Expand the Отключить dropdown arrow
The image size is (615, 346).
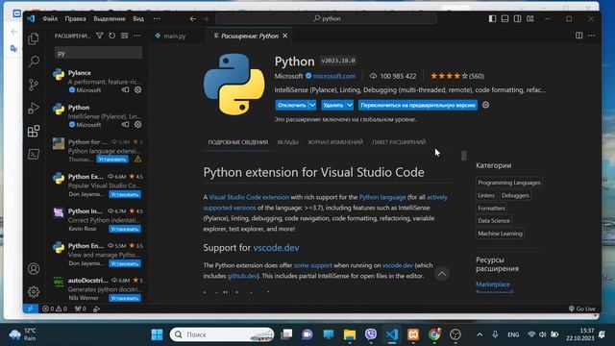[312, 105]
